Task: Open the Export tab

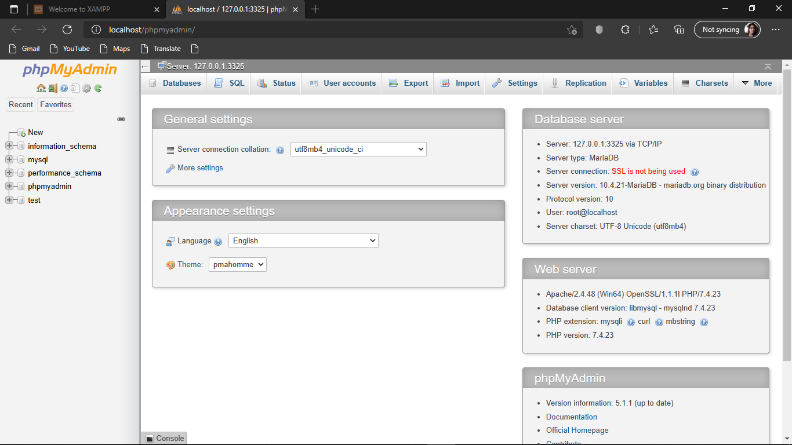Action: 409,83
